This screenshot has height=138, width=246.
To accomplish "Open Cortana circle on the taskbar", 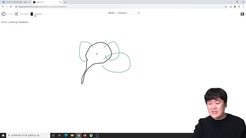I will click(x=53, y=135).
